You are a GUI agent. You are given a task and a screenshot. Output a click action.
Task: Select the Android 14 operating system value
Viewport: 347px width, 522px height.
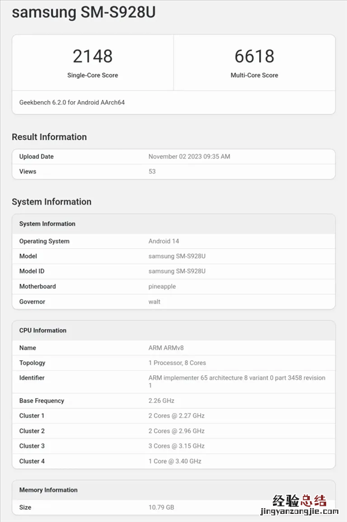164,241
